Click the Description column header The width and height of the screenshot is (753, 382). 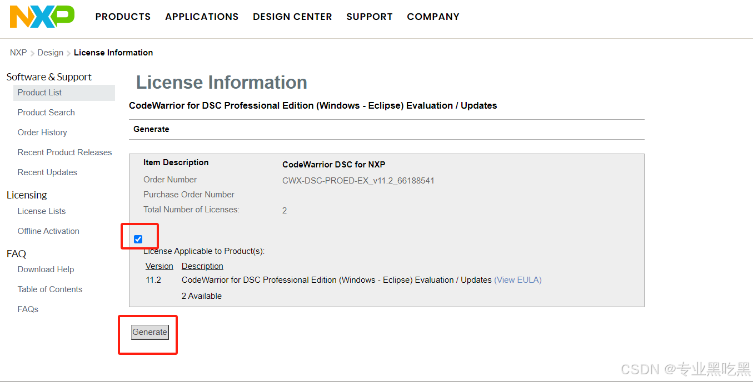click(x=202, y=266)
